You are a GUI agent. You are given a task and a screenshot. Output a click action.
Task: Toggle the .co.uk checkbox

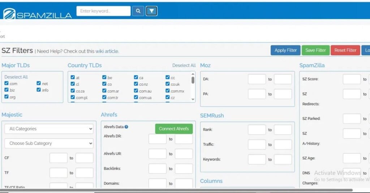click(168, 84)
